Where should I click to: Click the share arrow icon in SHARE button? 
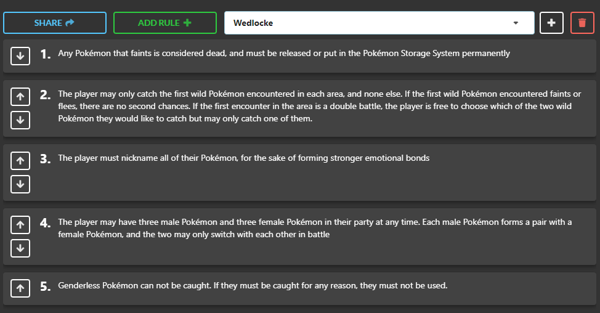(x=70, y=23)
